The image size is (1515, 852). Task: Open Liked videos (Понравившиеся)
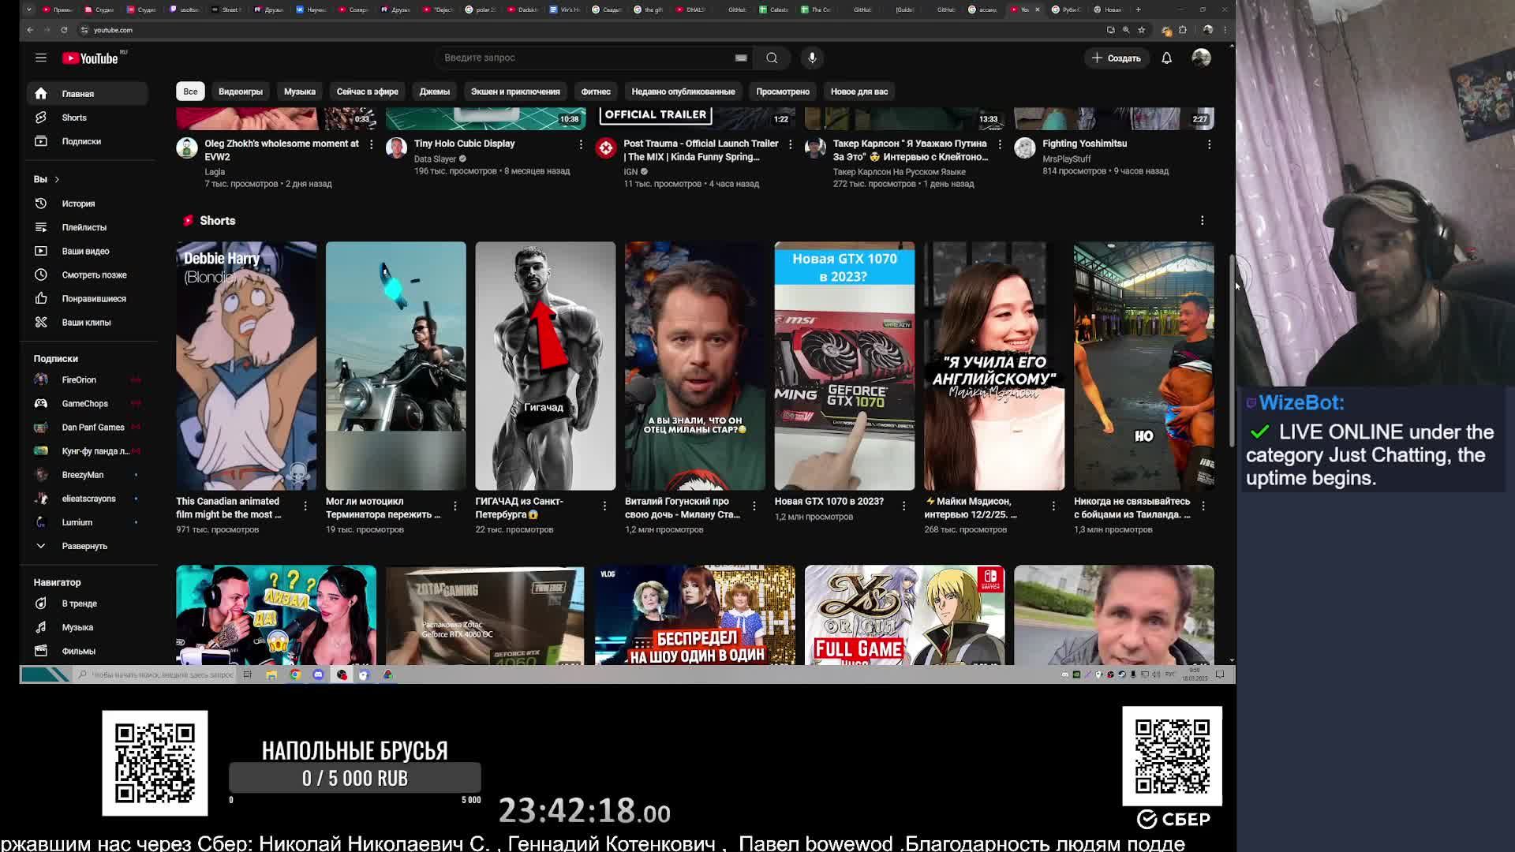click(93, 298)
